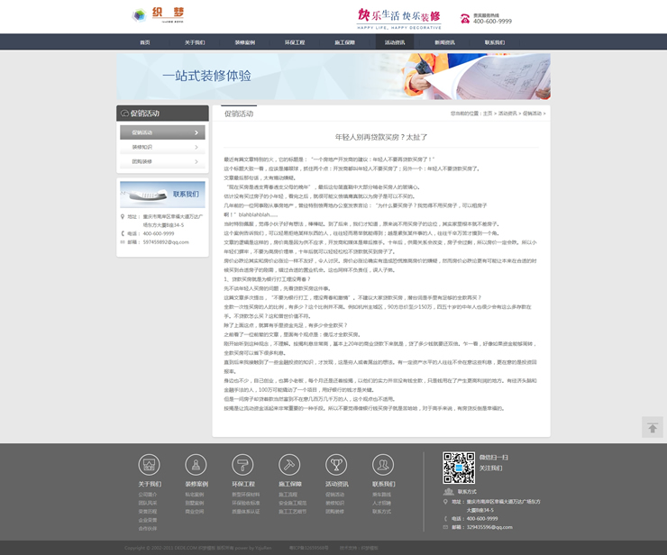
Task: Click the 联系我们 person footer icon
Action: [383, 465]
